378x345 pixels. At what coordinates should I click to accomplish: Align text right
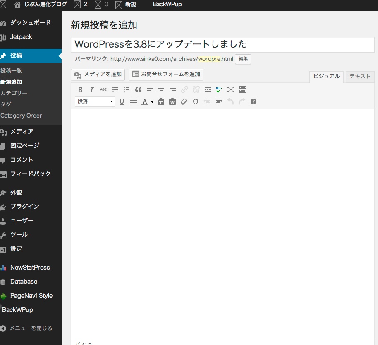[x=173, y=90]
